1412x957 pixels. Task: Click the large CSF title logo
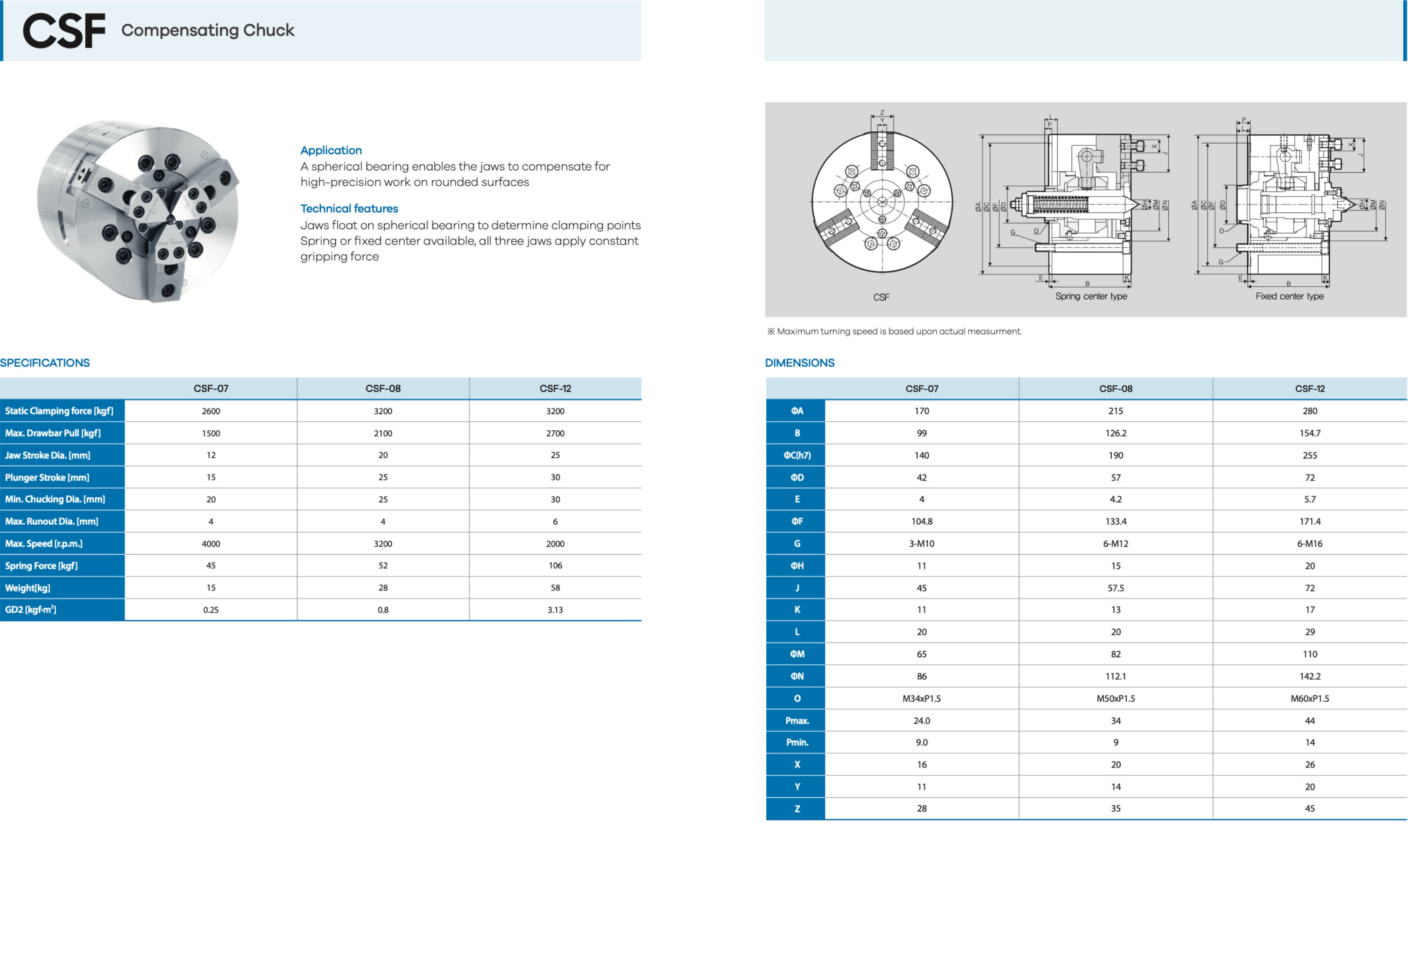tap(64, 31)
